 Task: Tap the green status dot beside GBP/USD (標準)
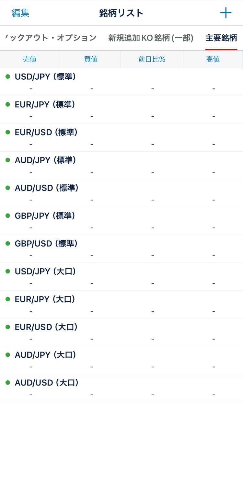point(8,244)
